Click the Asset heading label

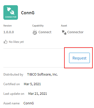(64, 26)
